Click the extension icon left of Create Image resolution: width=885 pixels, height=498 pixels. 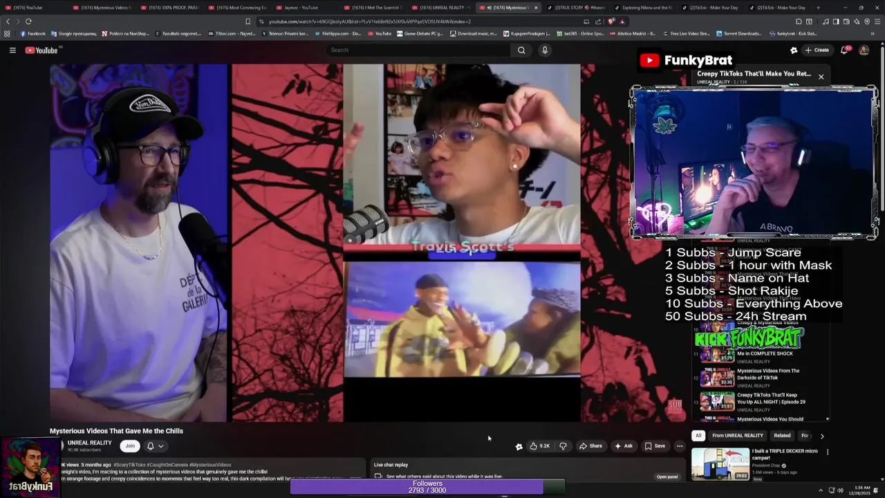(x=794, y=50)
